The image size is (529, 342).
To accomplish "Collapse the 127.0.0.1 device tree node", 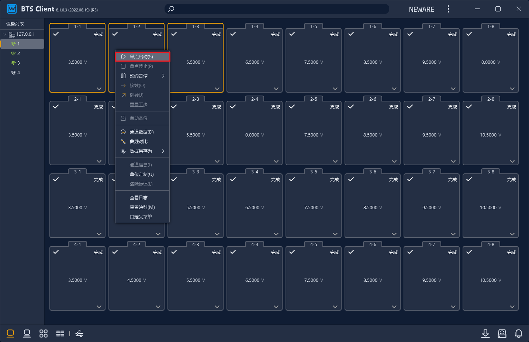I will [4, 34].
